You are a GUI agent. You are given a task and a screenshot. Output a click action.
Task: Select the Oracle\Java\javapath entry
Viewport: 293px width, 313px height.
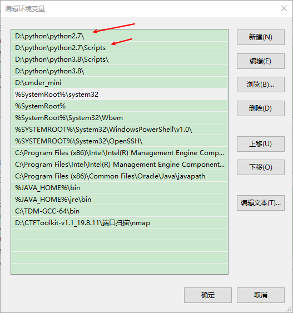pyautogui.click(x=120, y=176)
